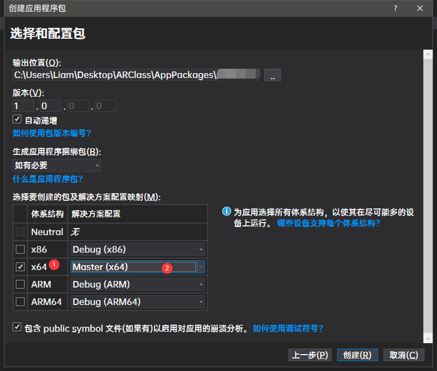Click the 如何使用包版本编号 link
The width and height of the screenshot is (437, 371).
pyautogui.click(x=51, y=133)
